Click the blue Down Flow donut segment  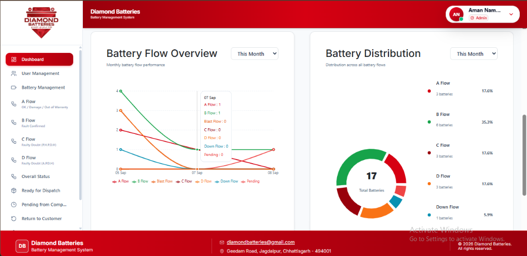pyautogui.click(x=396, y=202)
